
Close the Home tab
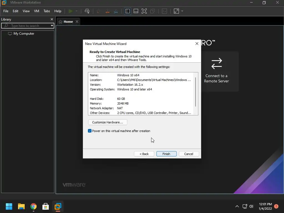tap(77, 22)
